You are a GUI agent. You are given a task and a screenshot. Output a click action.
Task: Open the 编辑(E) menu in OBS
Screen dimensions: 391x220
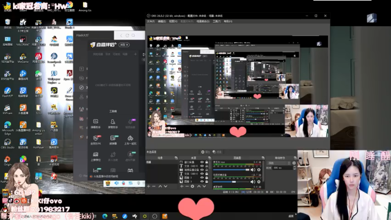click(162, 21)
